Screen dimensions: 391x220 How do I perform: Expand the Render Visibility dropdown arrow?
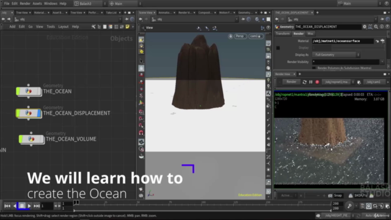point(382,62)
